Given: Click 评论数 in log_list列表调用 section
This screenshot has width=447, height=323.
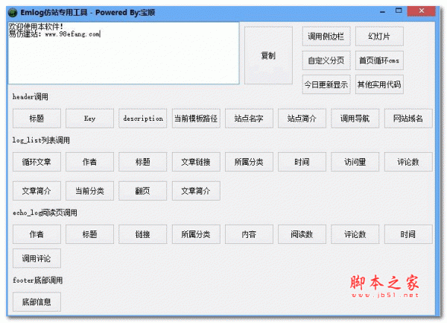Looking at the screenshot, I should pos(408,162).
